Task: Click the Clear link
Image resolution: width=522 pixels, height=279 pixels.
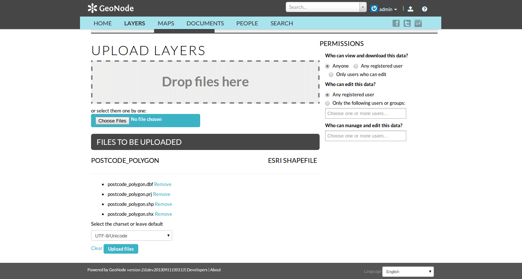Action: coord(97,248)
